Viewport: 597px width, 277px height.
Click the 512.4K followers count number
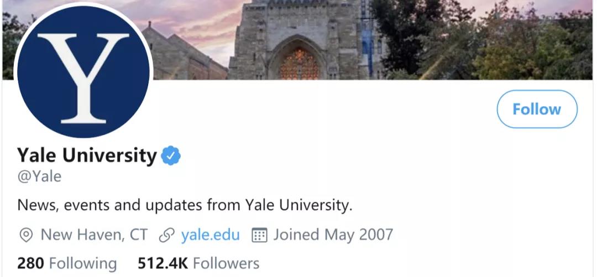coord(163,263)
